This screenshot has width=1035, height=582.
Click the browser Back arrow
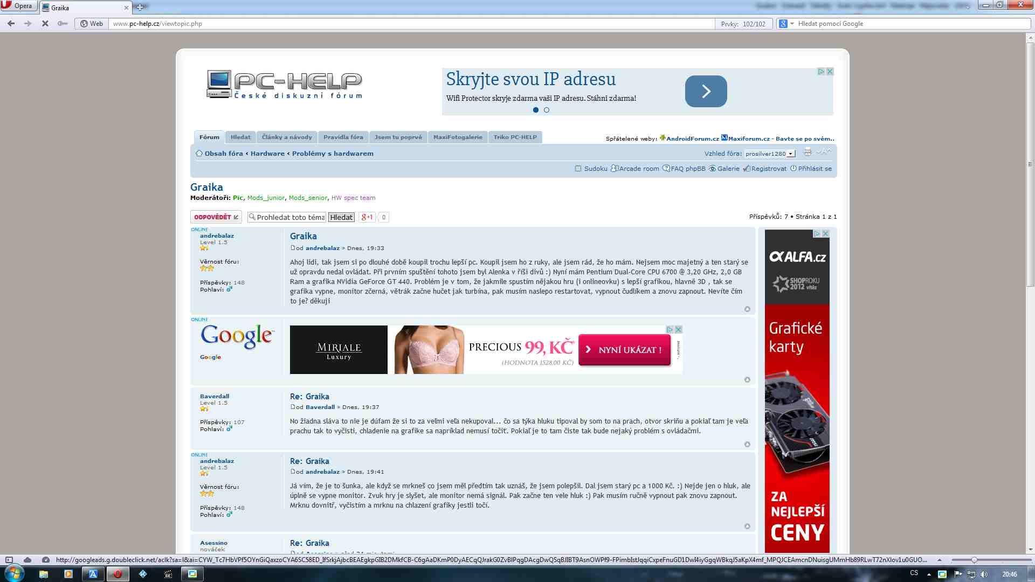pyautogui.click(x=11, y=24)
